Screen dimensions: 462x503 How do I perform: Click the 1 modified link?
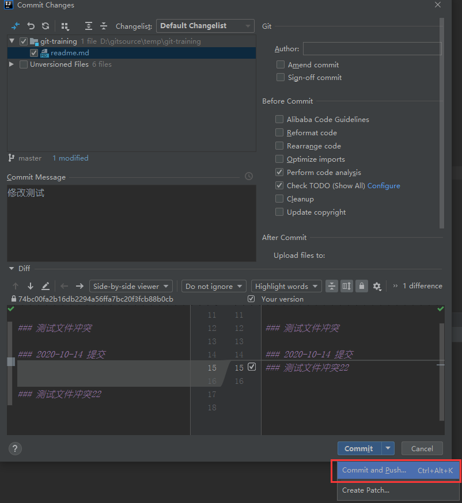coord(70,158)
